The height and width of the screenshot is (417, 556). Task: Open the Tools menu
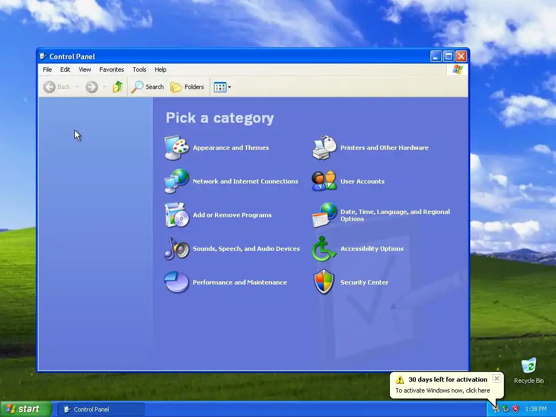point(140,69)
